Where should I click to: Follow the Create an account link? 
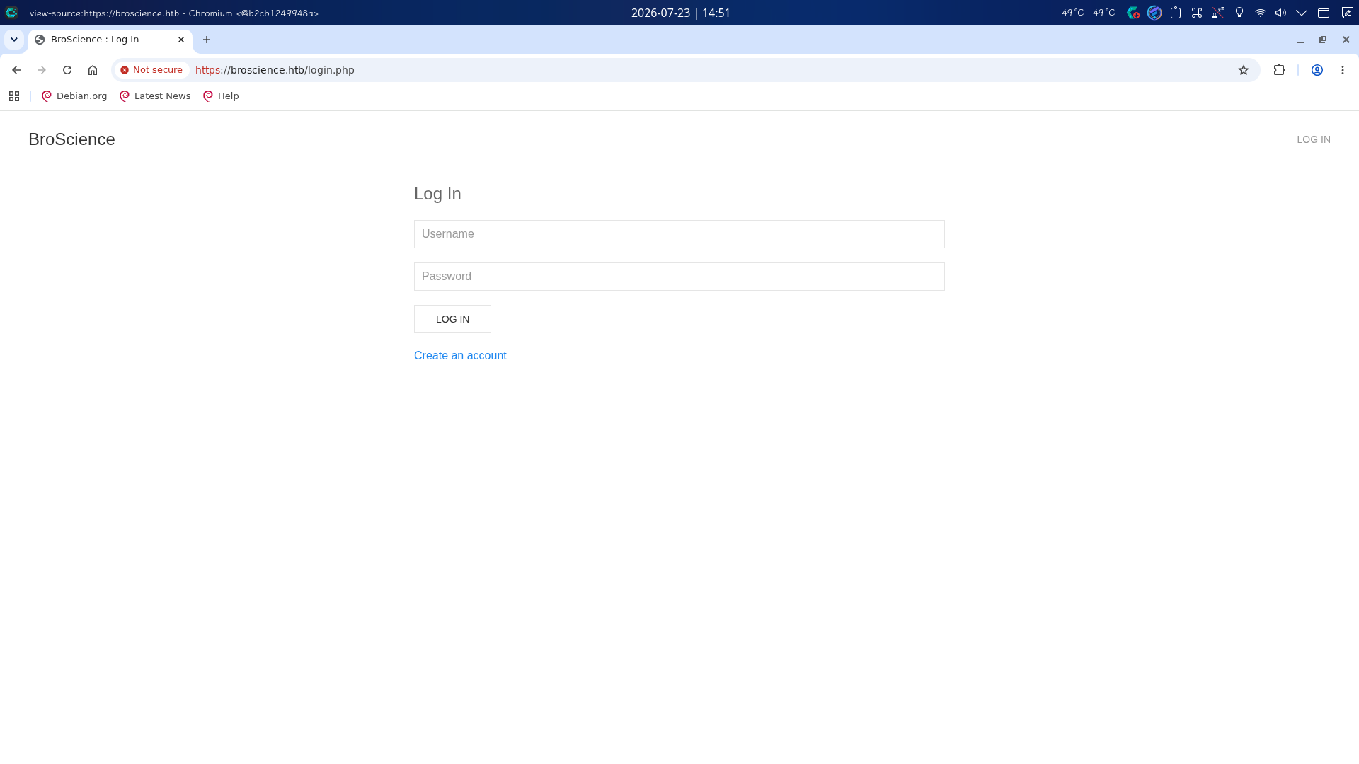tap(460, 356)
